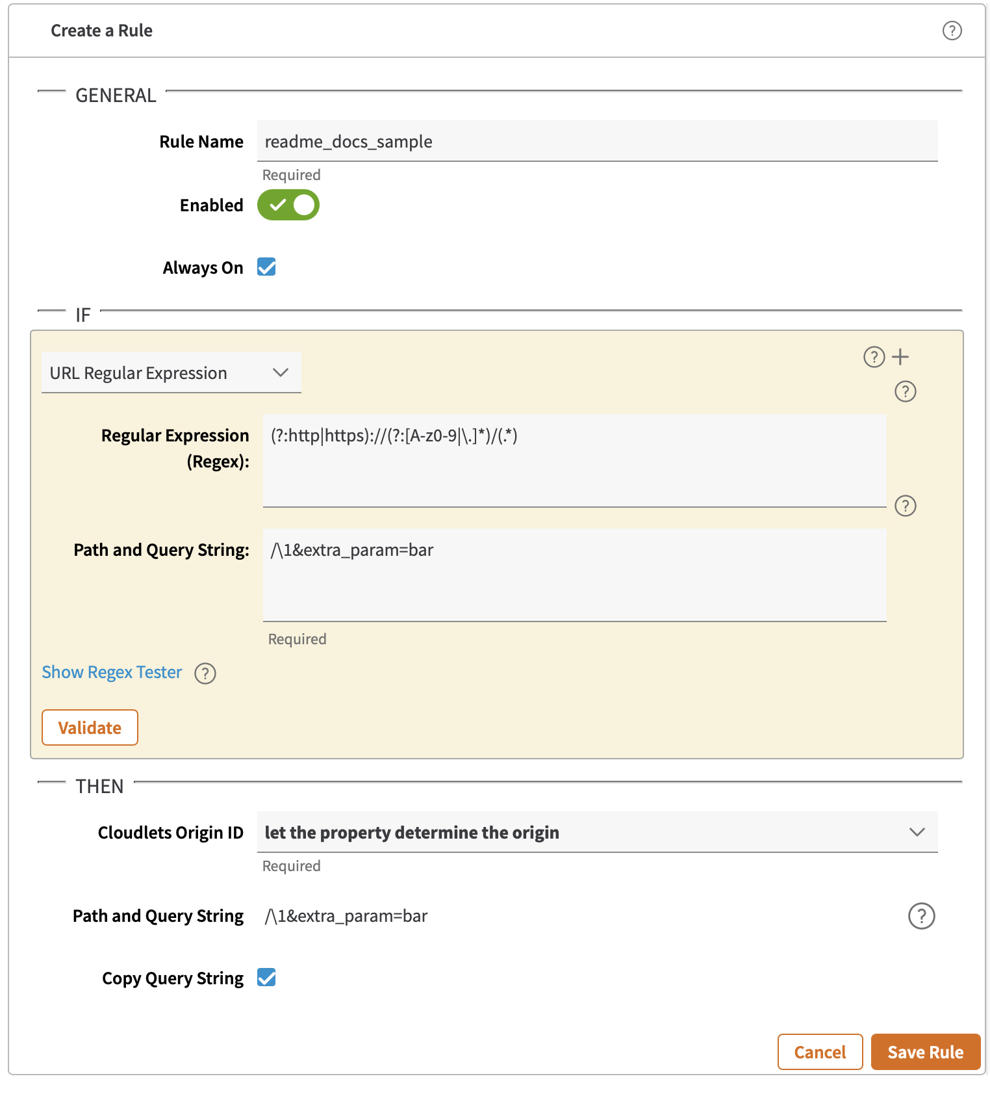Click the Show Regex Tester link
Screen dimensions: 990x1098
click(112, 672)
